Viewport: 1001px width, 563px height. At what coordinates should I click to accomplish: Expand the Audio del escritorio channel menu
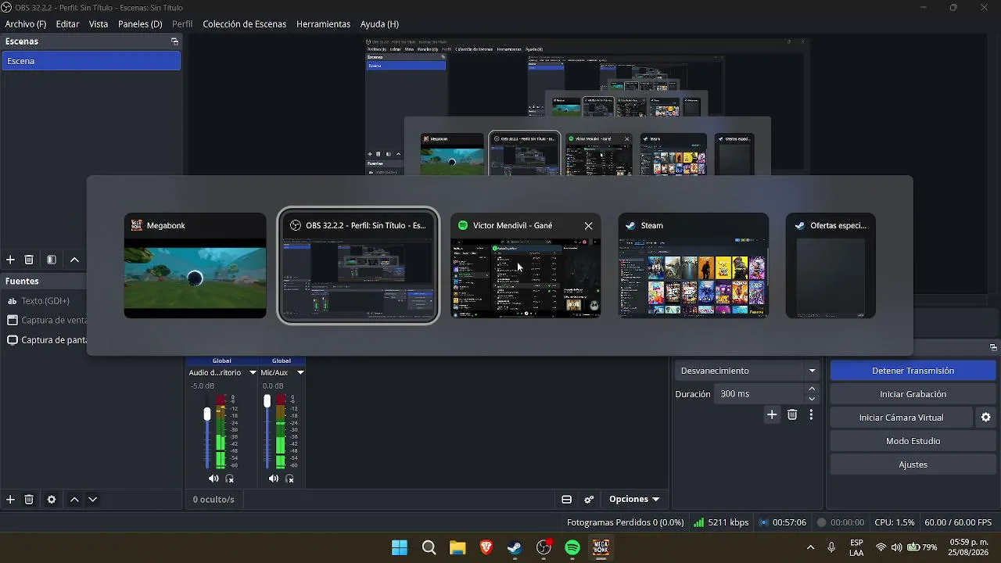[x=253, y=373]
